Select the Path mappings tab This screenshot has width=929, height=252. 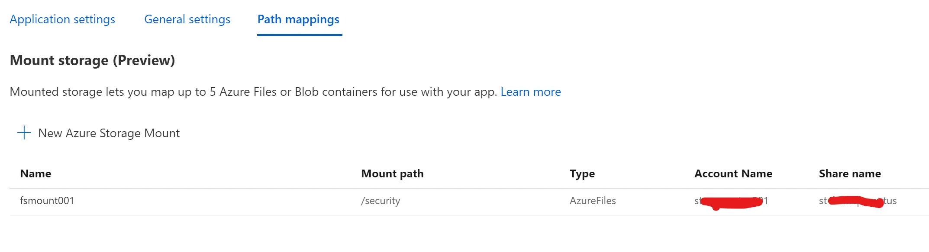click(x=298, y=19)
